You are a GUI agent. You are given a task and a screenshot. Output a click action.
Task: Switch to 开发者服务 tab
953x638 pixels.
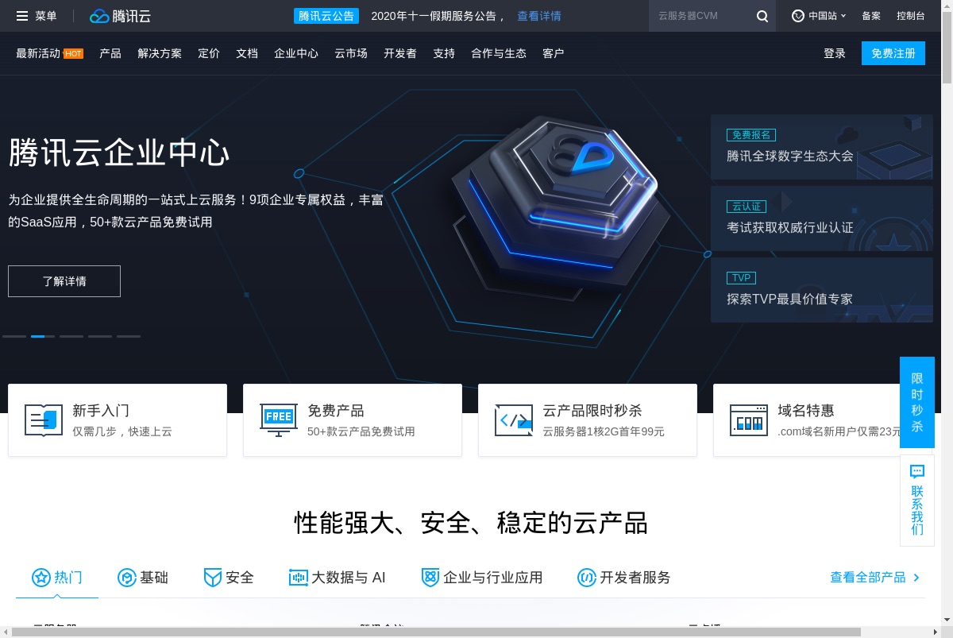click(624, 578)
